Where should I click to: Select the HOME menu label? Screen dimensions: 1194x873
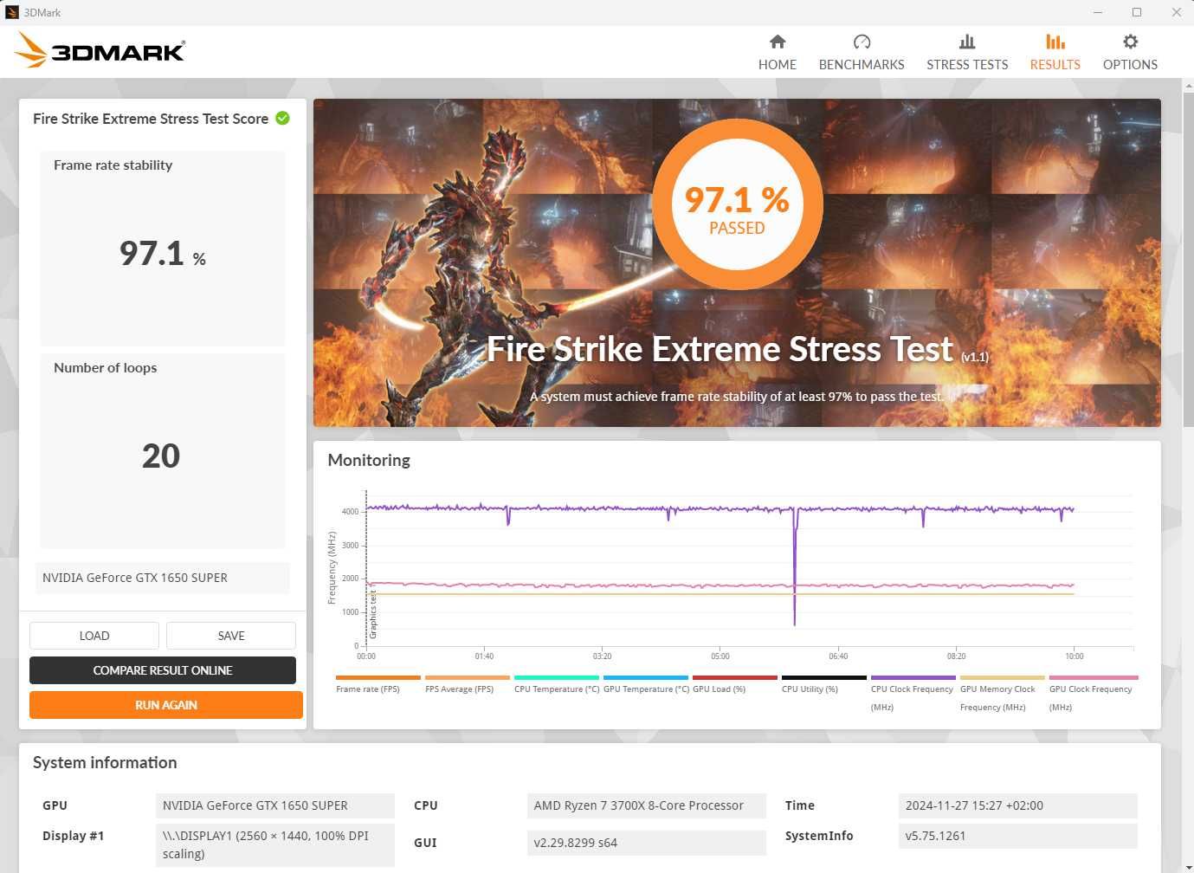[x=778, y=65]
